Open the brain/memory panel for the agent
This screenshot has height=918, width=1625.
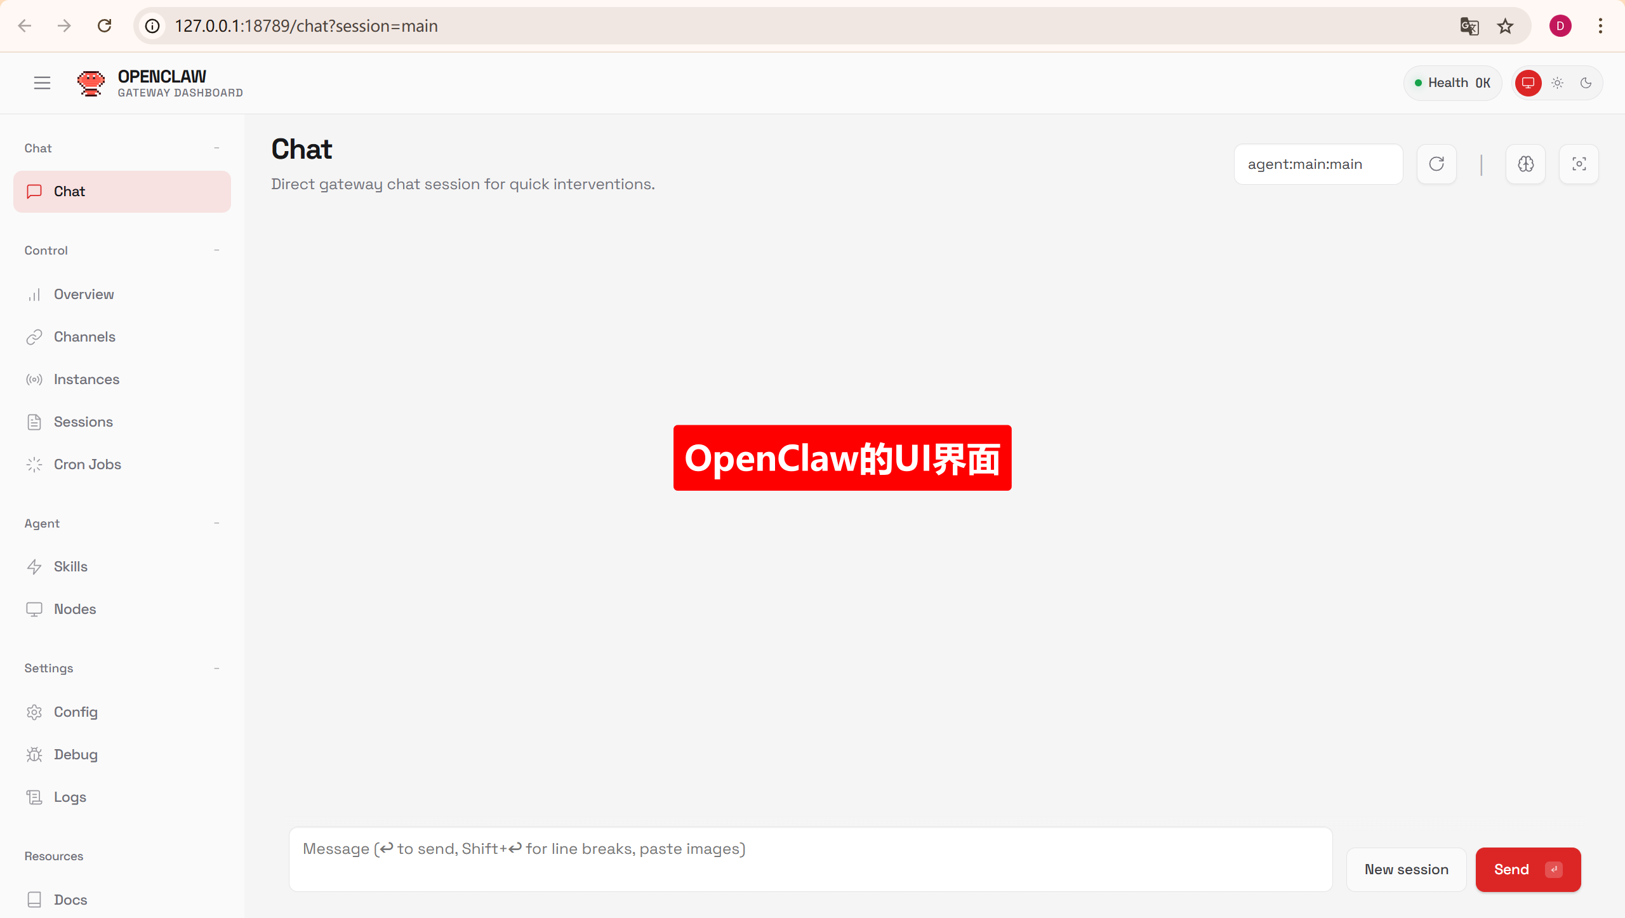[1525, 164]
